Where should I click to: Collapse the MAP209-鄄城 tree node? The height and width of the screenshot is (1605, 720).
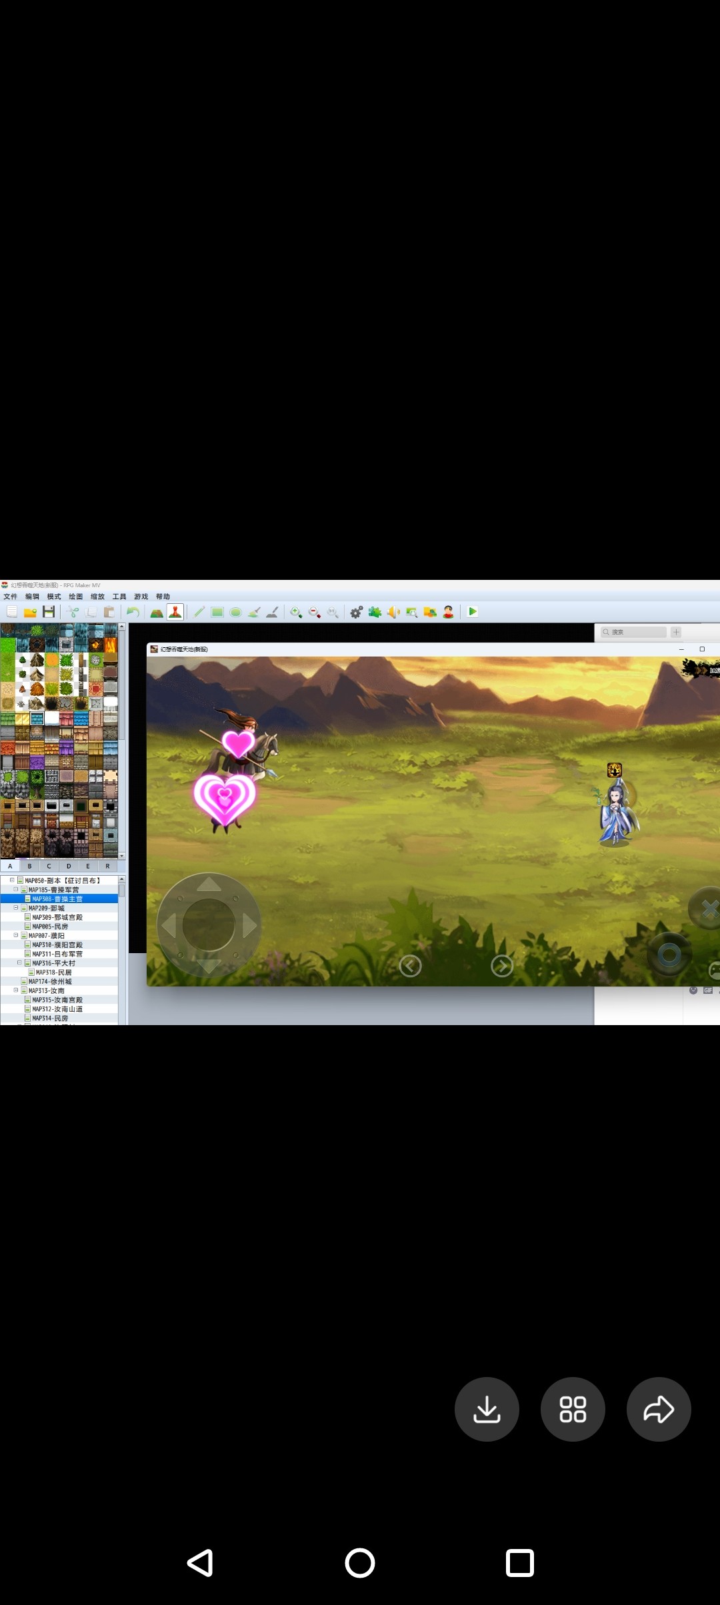coord(16,908)
